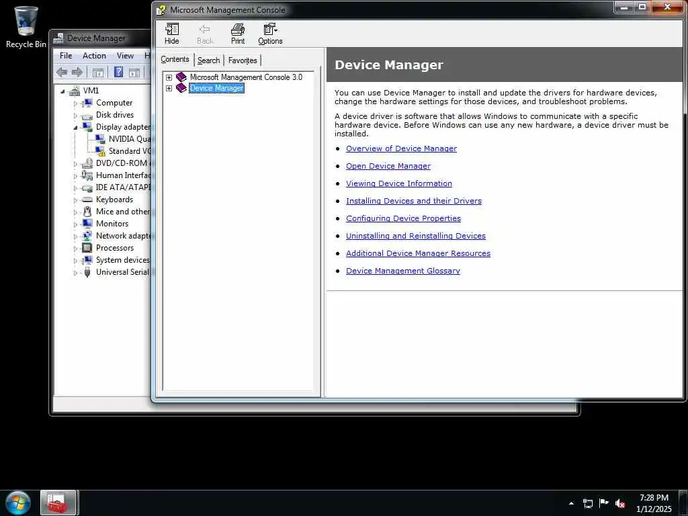Select Microsoft Management Console 3.0 topic text

246,77
